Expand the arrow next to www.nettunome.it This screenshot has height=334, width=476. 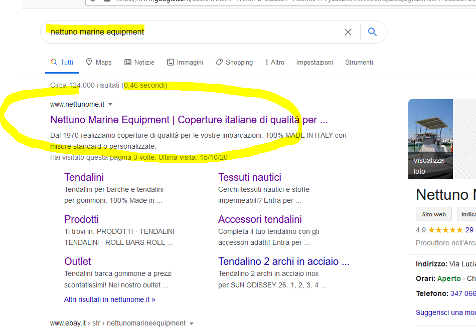[110, 104]
